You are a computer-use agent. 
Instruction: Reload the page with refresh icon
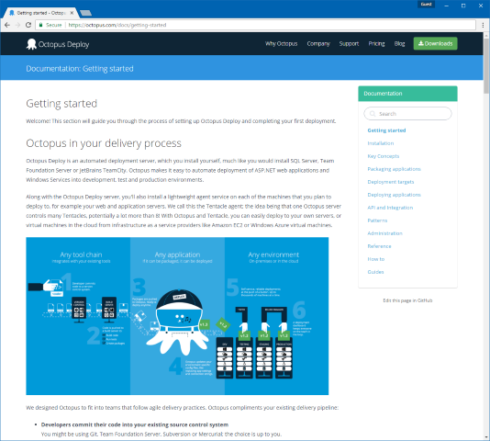pyautogui.click(x=28, y=25)
